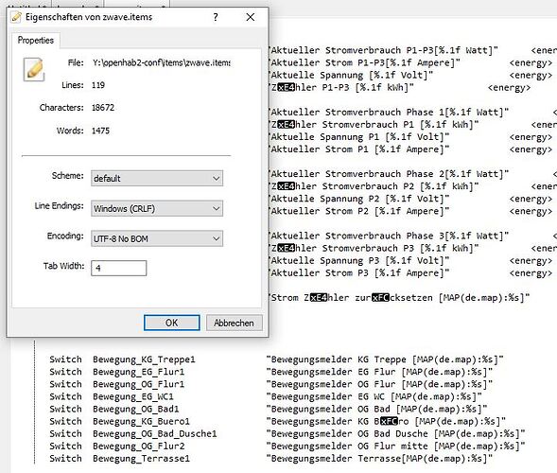557x473 pixels.
Task: Expand the Line Endings Windows (CRLF) dropdown
Action: click(x=157, y=208)
